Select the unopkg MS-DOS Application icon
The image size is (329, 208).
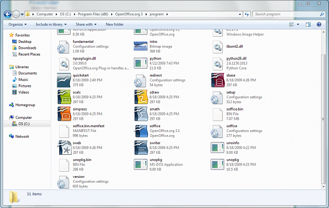[x=140, y=164]
